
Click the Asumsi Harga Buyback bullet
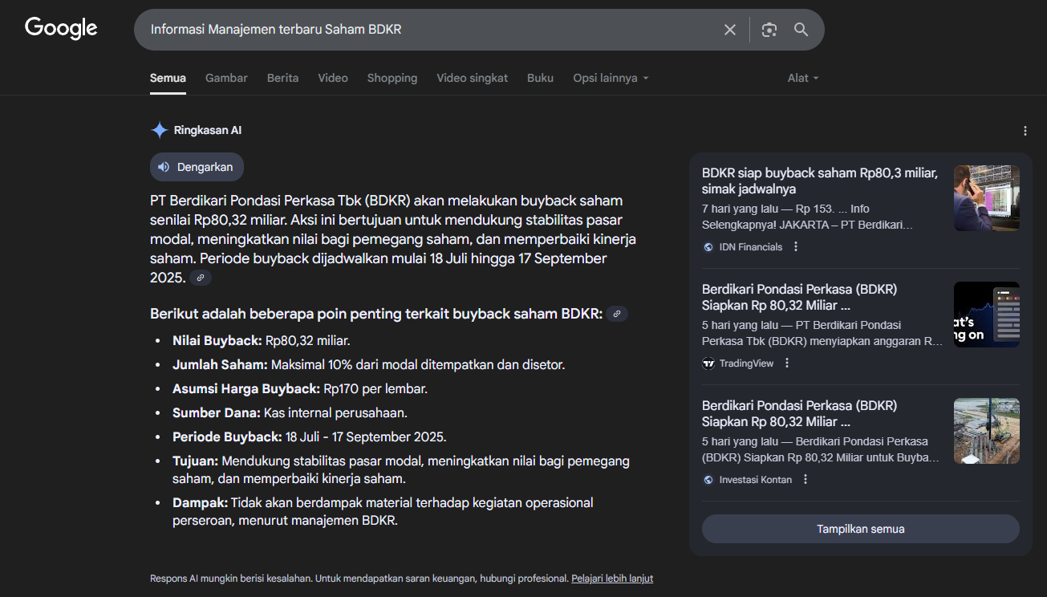[300, 389]
